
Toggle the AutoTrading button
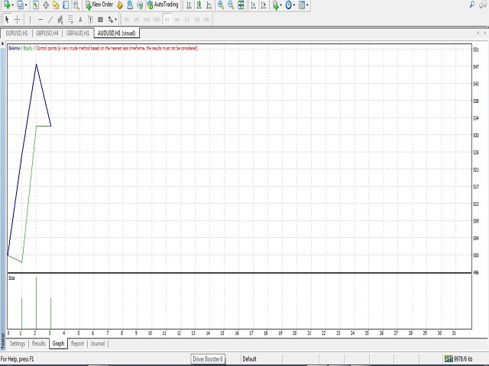click(160, 5)
